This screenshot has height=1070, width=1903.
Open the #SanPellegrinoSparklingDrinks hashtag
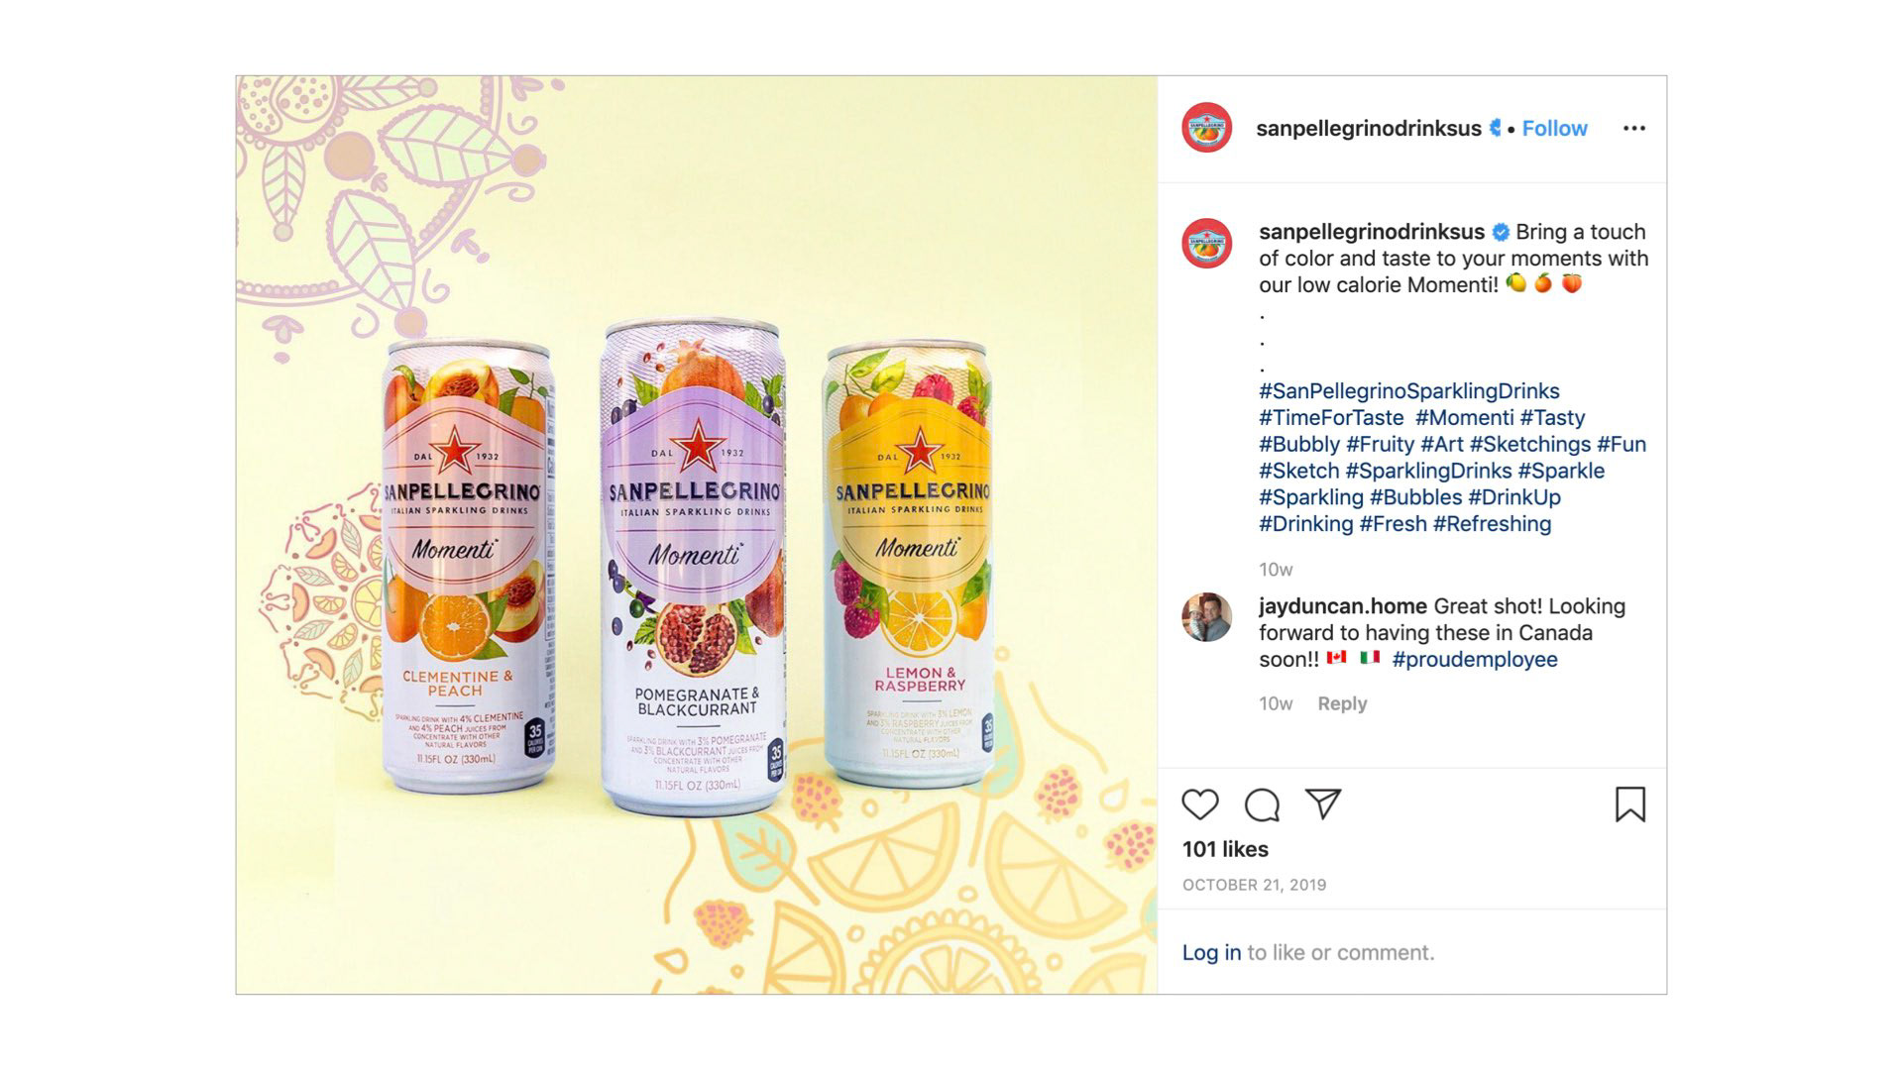[x=1409, y=391]
